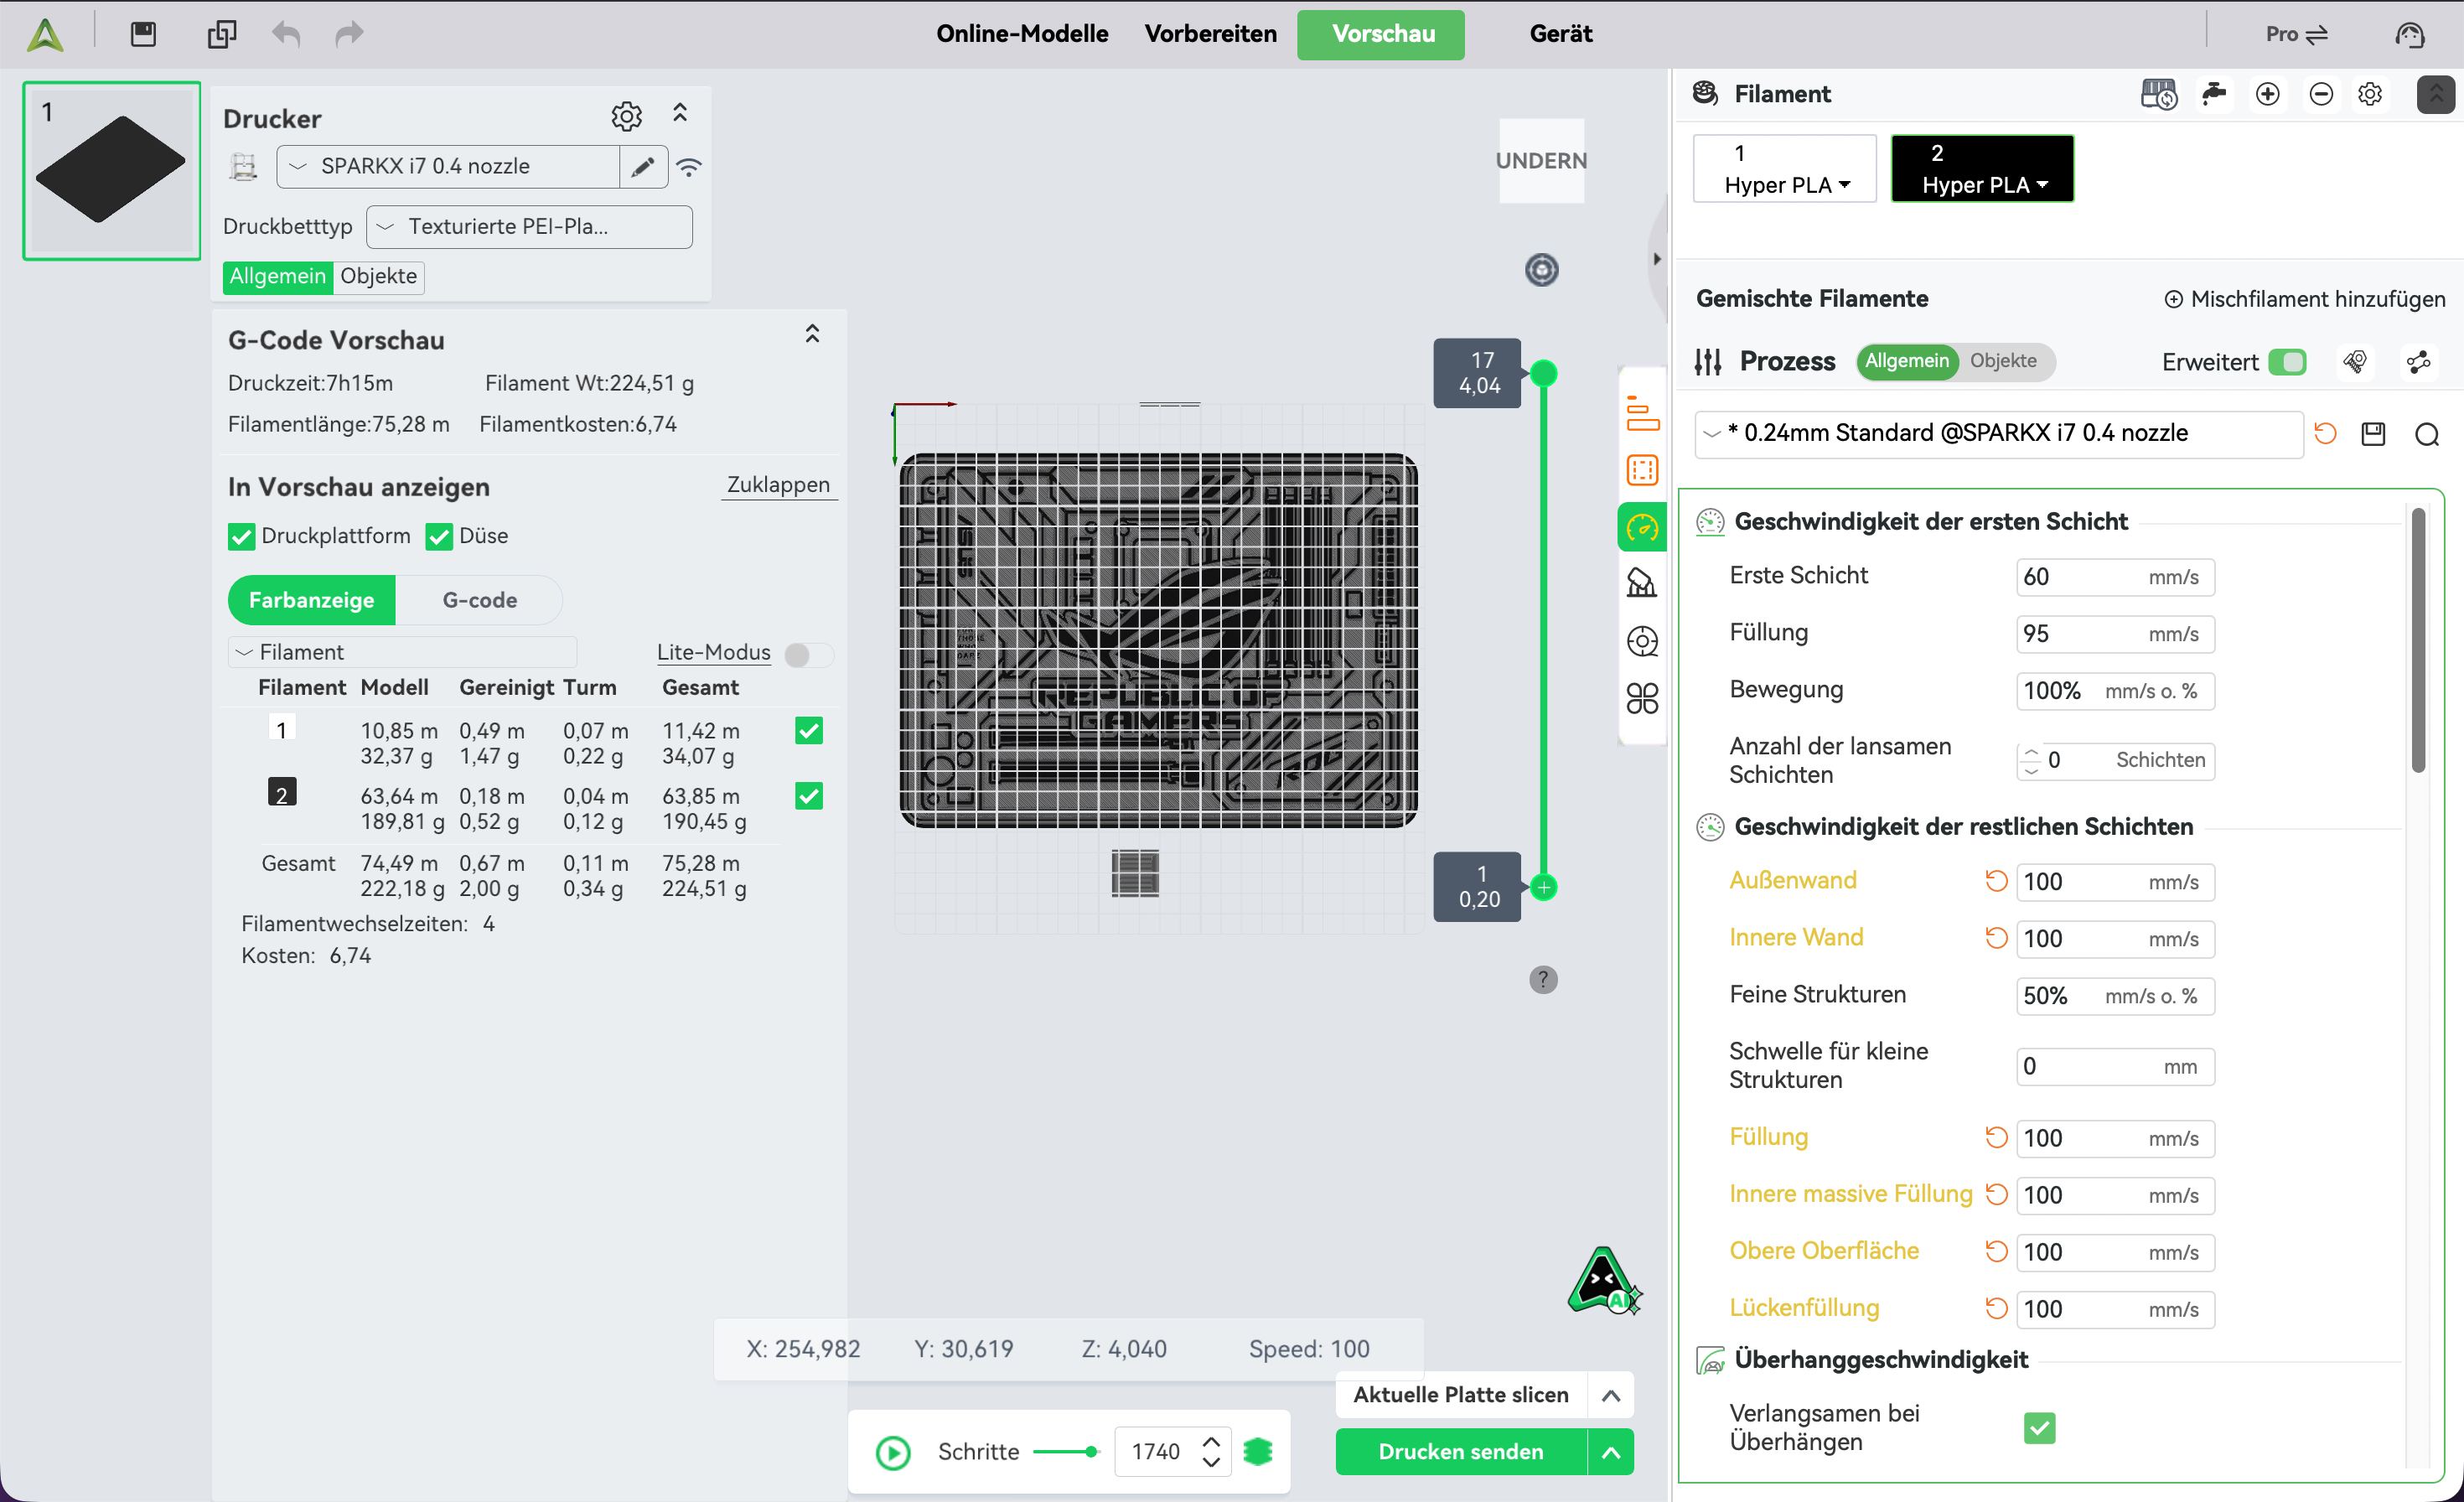Screen dimensions: 2464x1502
Task: Uncheck the Düse checkbox
Action: coord(439,537)
